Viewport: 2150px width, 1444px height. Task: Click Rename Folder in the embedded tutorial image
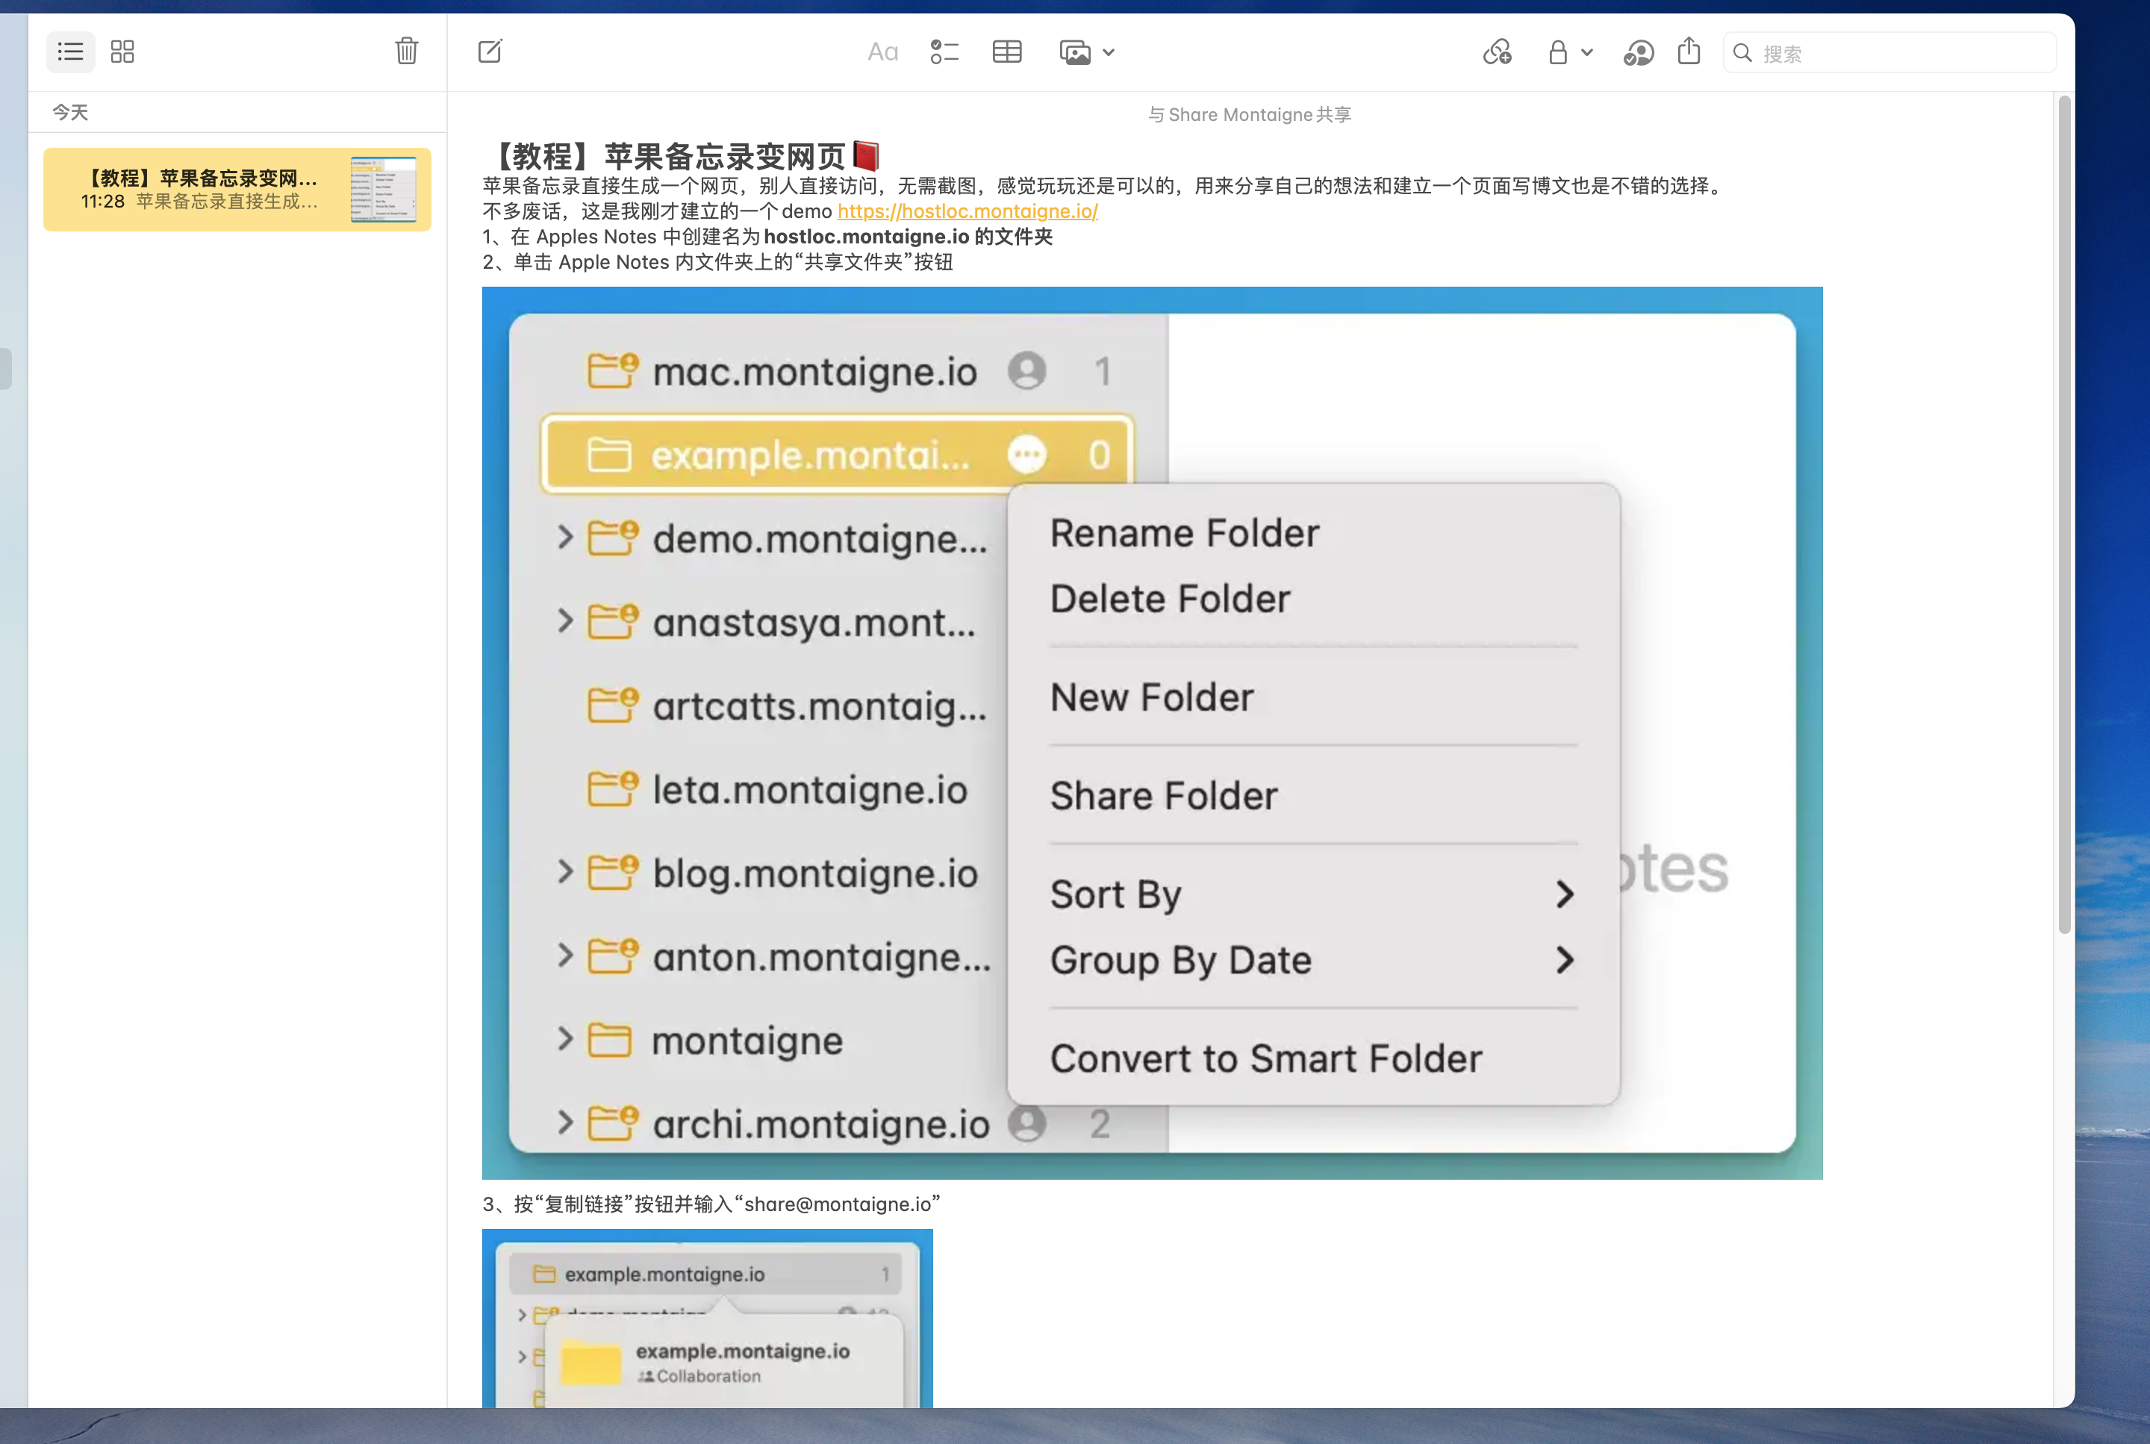(x=1185, y=533)
